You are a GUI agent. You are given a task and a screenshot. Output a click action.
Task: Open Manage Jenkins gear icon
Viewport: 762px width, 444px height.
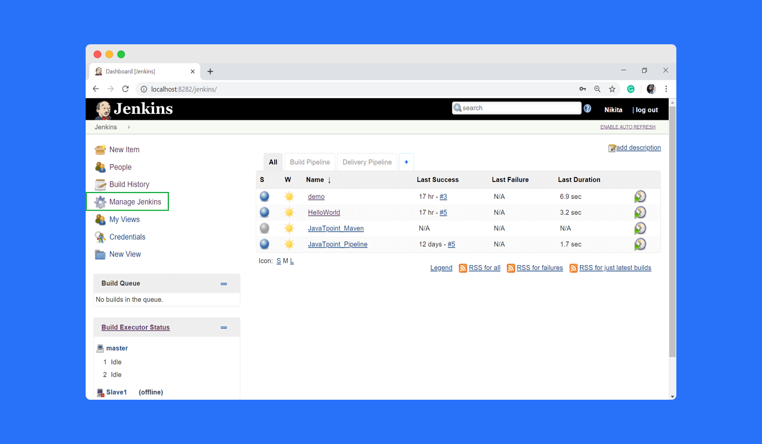(100, 202)
